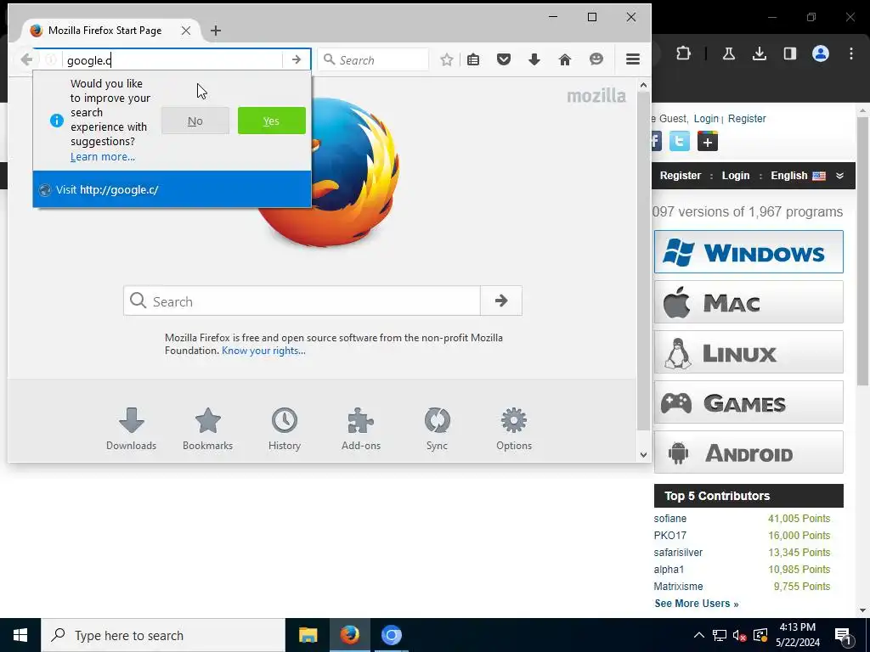This screenshot has height=652, width=870.
Task: Open Chrome downloads icon
Action: click(x=760, y=53)
